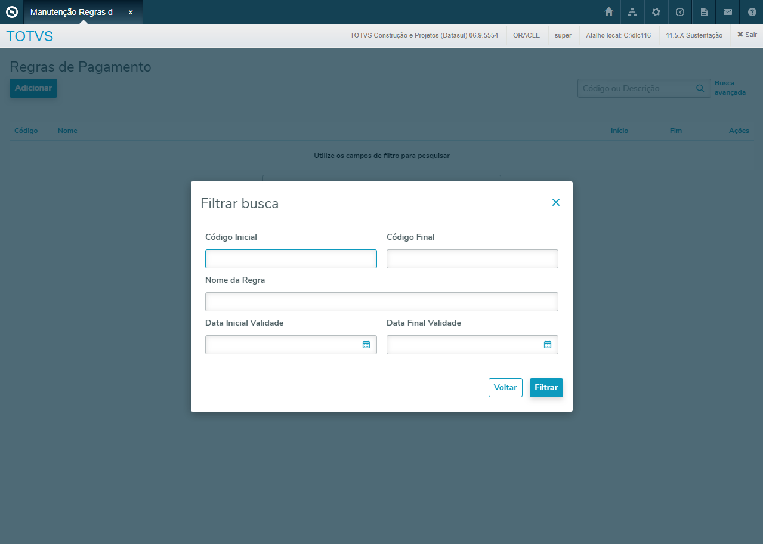
Task: Close the Manutenção Regras tab
Action: (x=131, y=12)
